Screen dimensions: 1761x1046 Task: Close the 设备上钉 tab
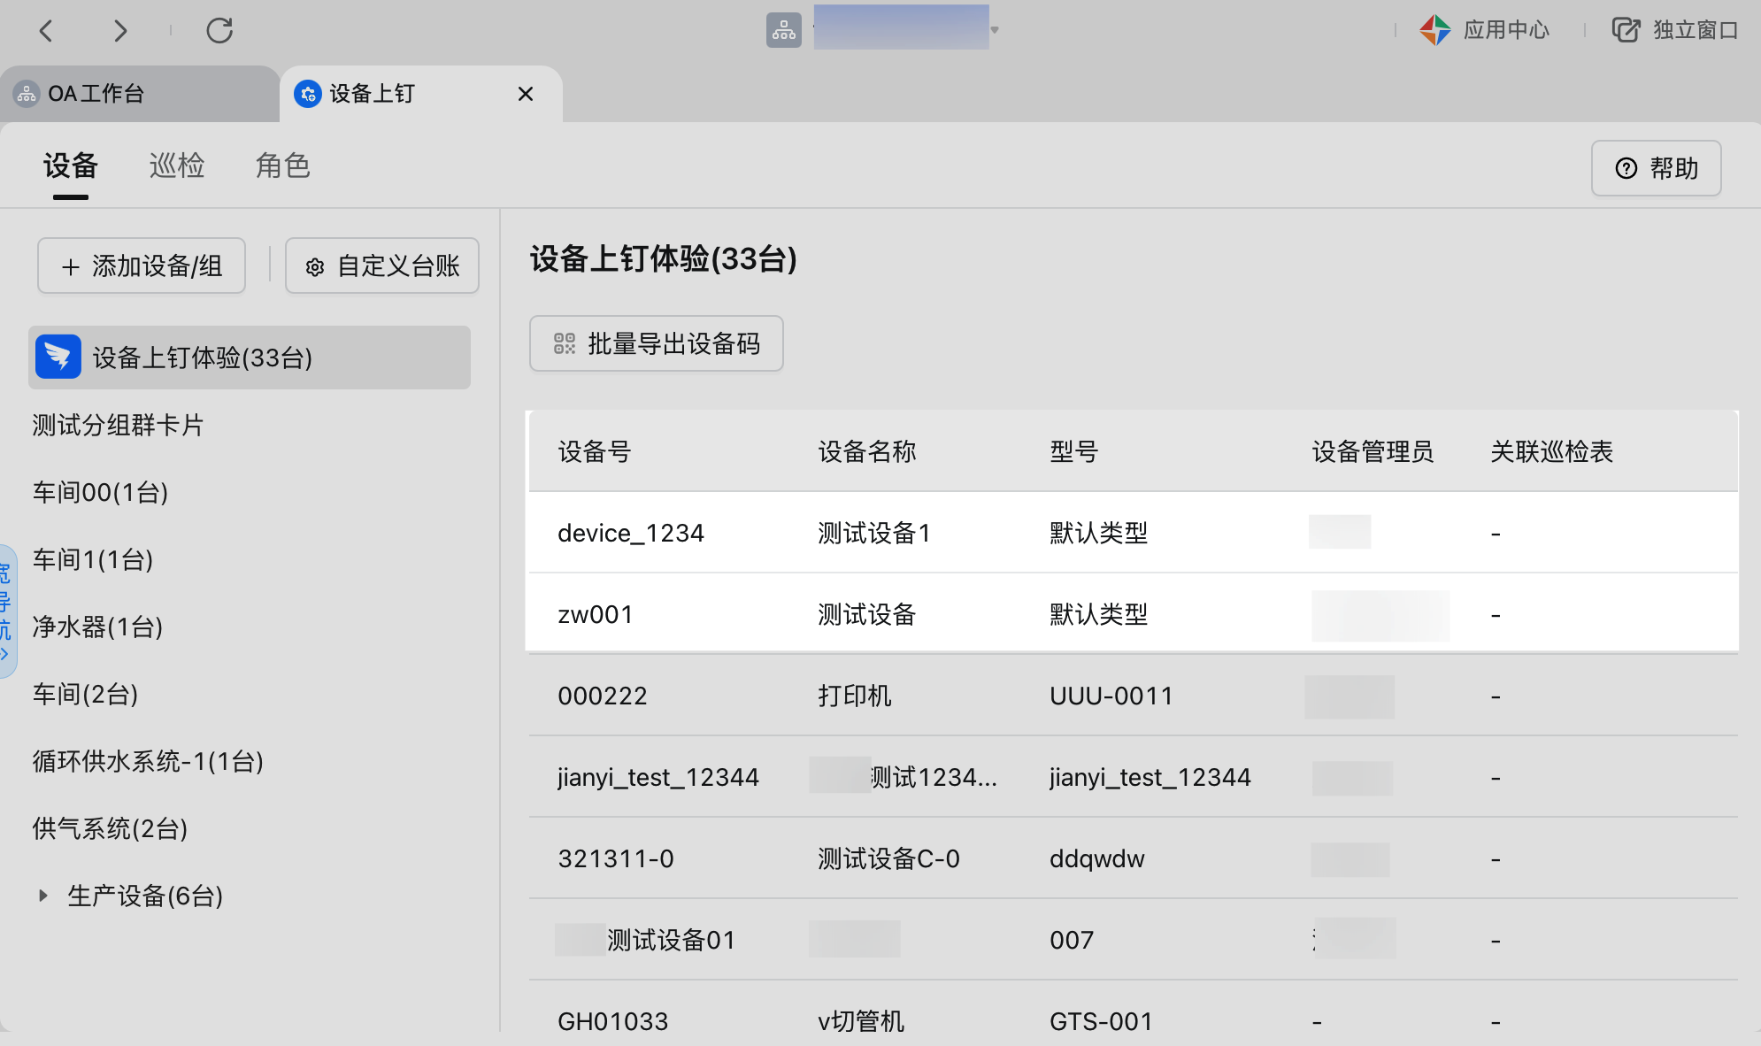tap(526, 94)
